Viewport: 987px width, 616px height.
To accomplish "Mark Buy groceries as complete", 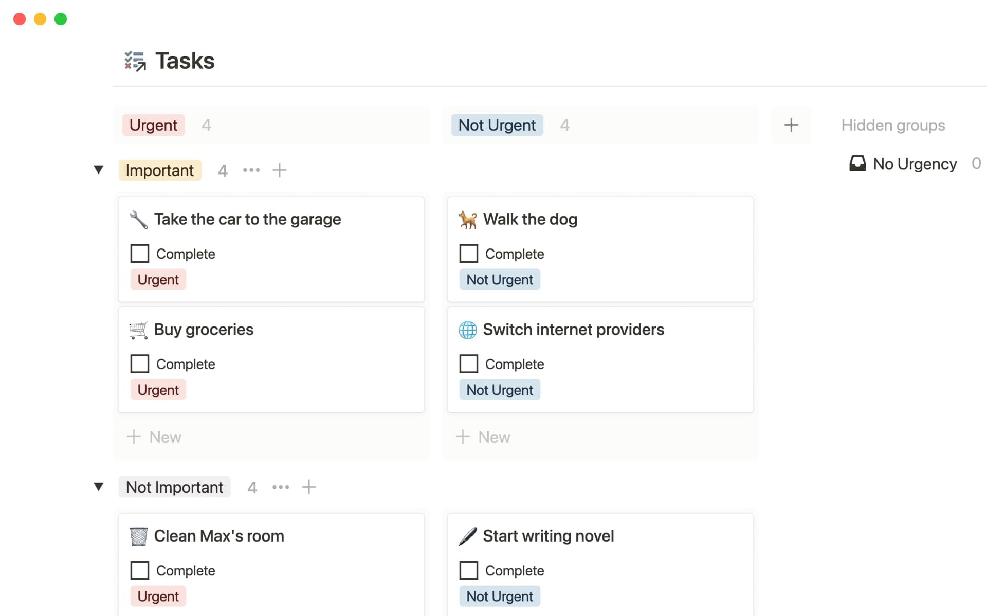I will (x=140, y=364).
